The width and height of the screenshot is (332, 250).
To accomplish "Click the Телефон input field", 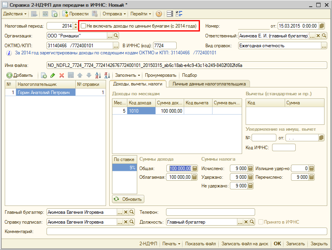I will pyautogui.click(x=211, y=212).
